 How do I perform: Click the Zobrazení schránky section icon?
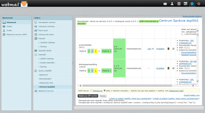click(x=36, y=27)
